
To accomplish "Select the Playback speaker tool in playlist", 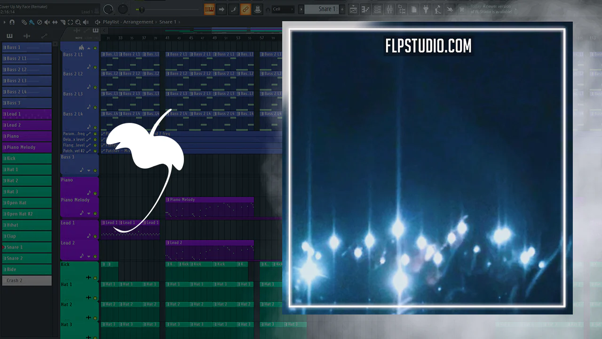I will pos(86,22).
